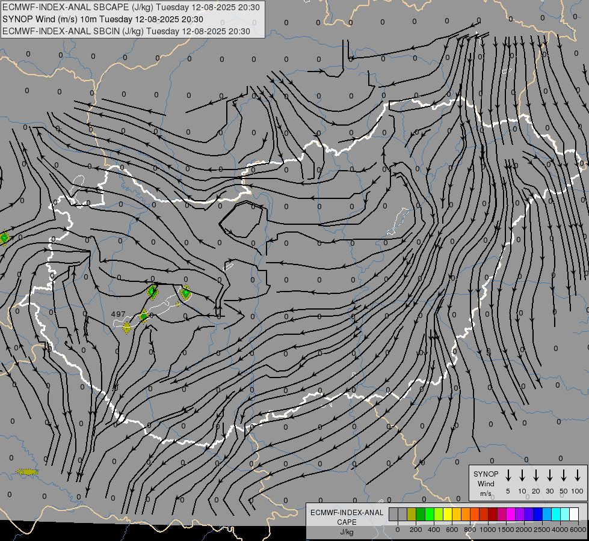The height and width of the screenshot is (541, 589).
Task: Select the yellow-green CAPE legend swatch
Action: point(439,514)
